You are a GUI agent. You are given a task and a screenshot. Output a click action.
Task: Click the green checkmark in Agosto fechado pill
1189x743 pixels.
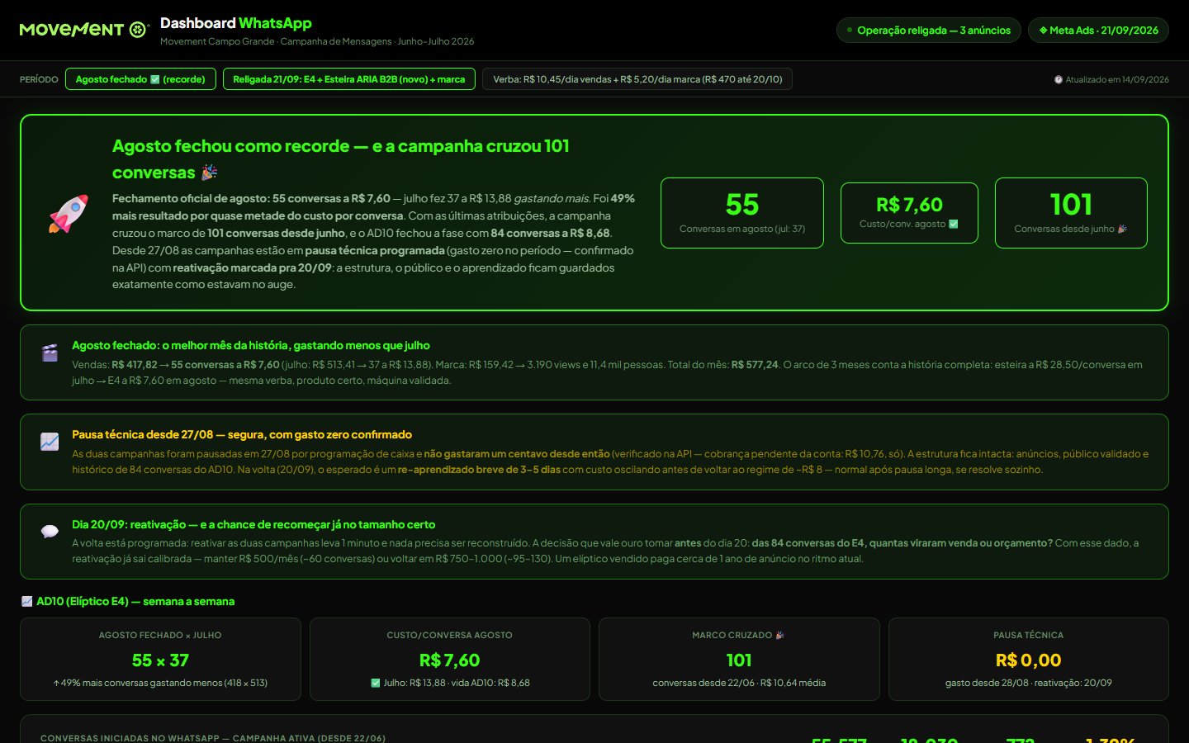coord(154,79)
